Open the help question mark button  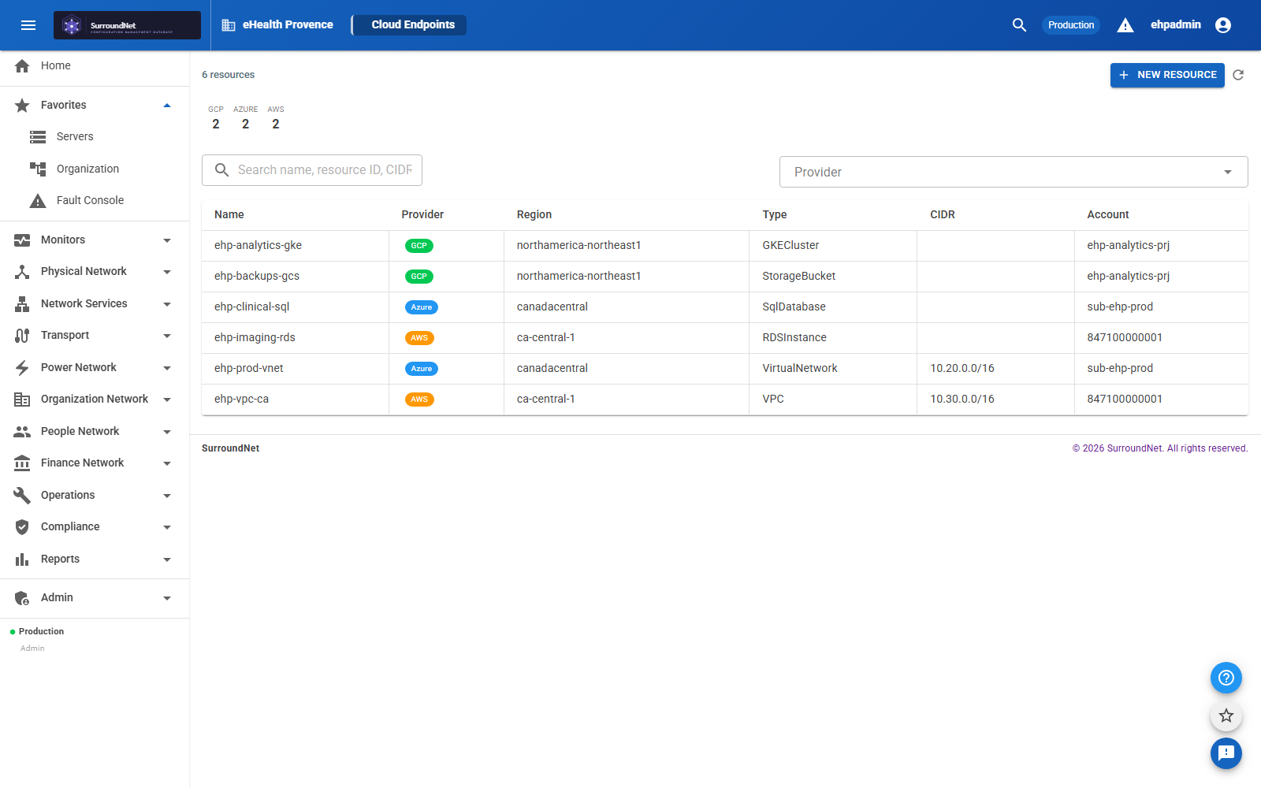click(1226, 678)
